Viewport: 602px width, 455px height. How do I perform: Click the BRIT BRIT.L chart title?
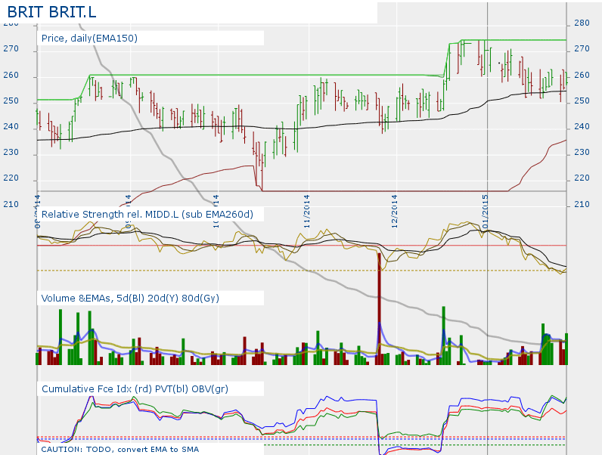click(51, 12)
